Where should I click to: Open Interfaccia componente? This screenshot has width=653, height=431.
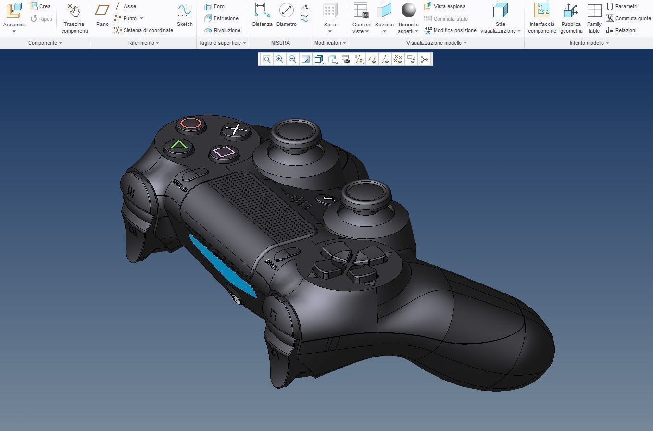point(542,18)
